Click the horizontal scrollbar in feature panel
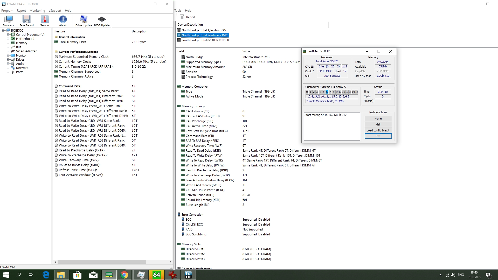Image resolution: width=498 pixels, height=280 pixels. coord(102,262)
